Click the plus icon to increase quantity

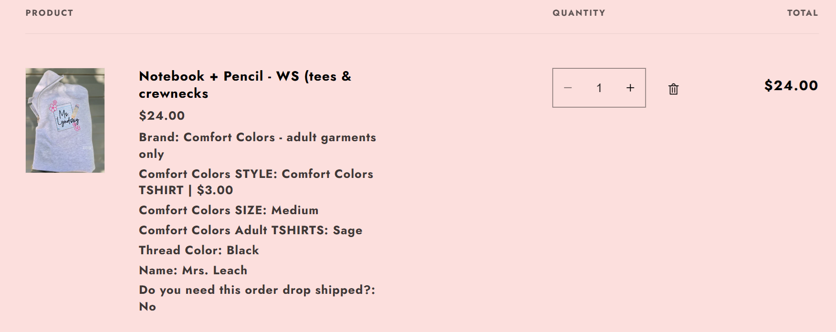point(630,88)
